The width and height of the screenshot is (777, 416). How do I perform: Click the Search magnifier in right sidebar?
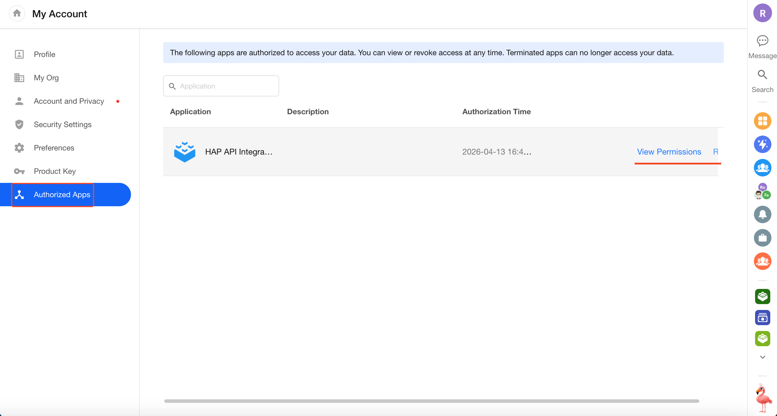762,75
